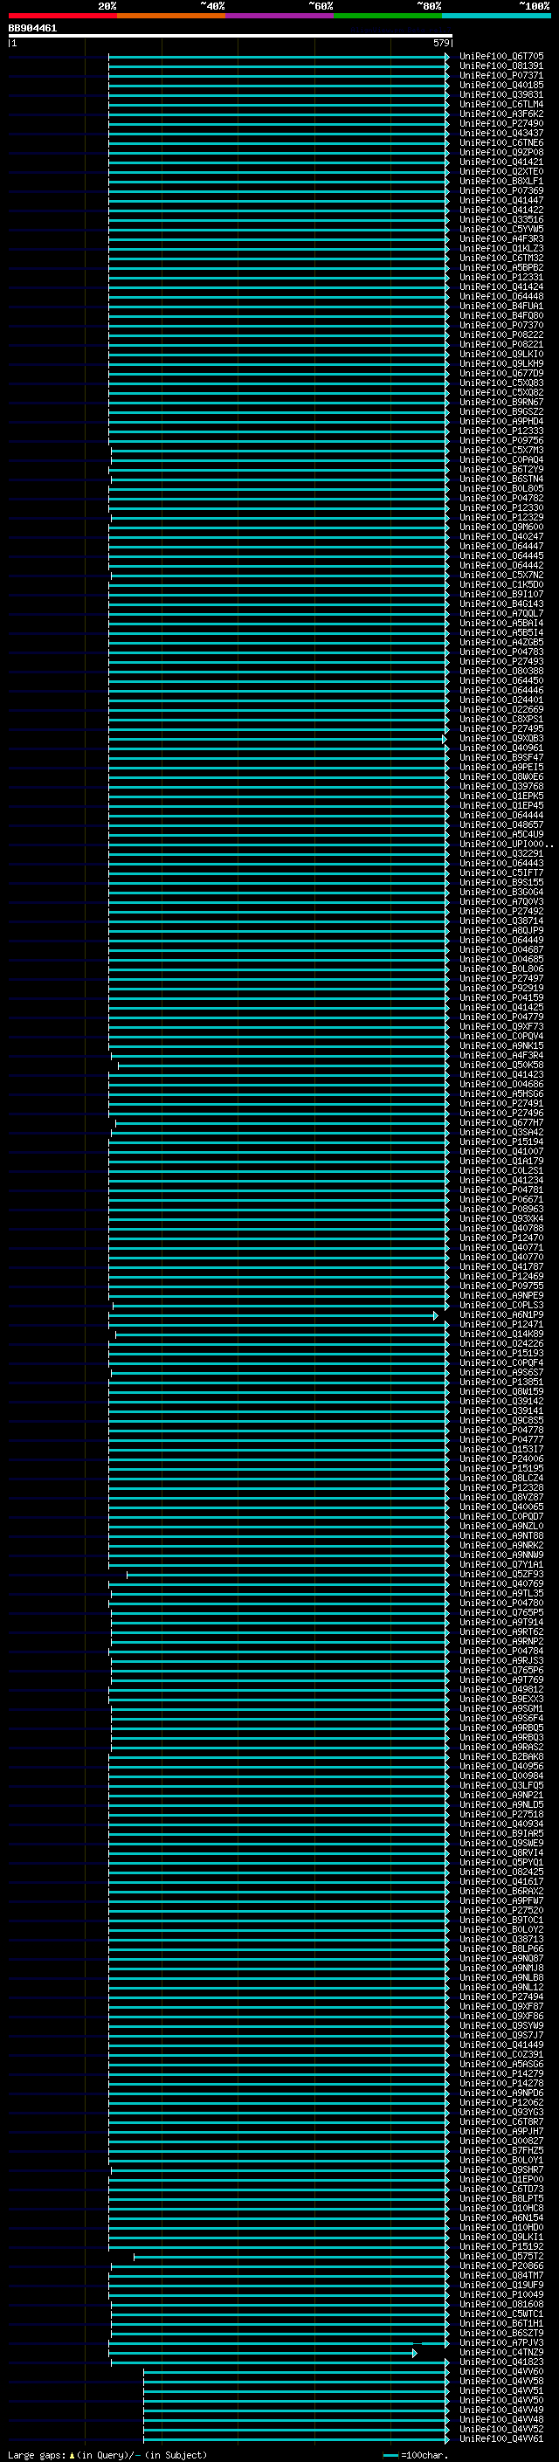Click the cyan ~100% identity legend segment
559x2462 pixels.
496,16
